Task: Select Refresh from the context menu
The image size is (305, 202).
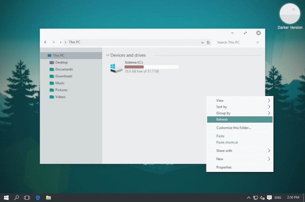Action: [x=222, y=119]
